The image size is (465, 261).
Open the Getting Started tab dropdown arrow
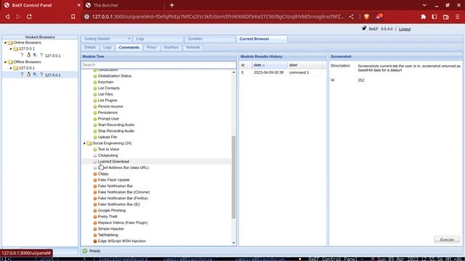129,38
